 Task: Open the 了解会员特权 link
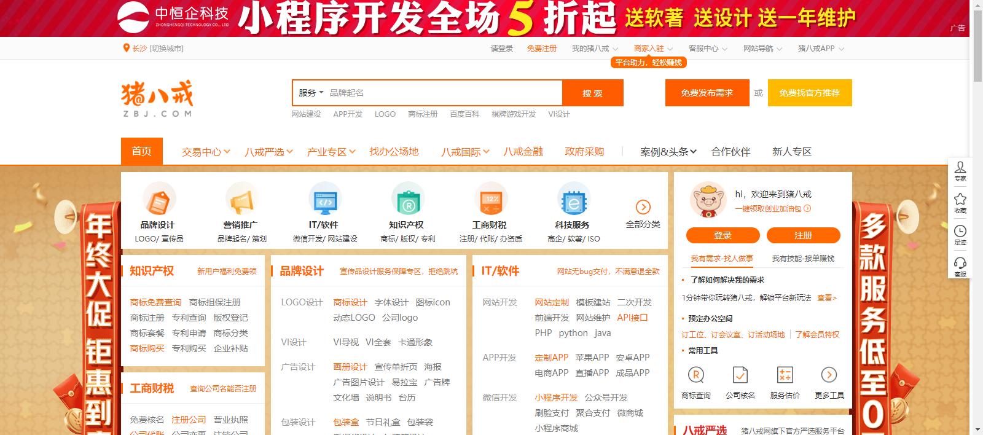point(817,335)
